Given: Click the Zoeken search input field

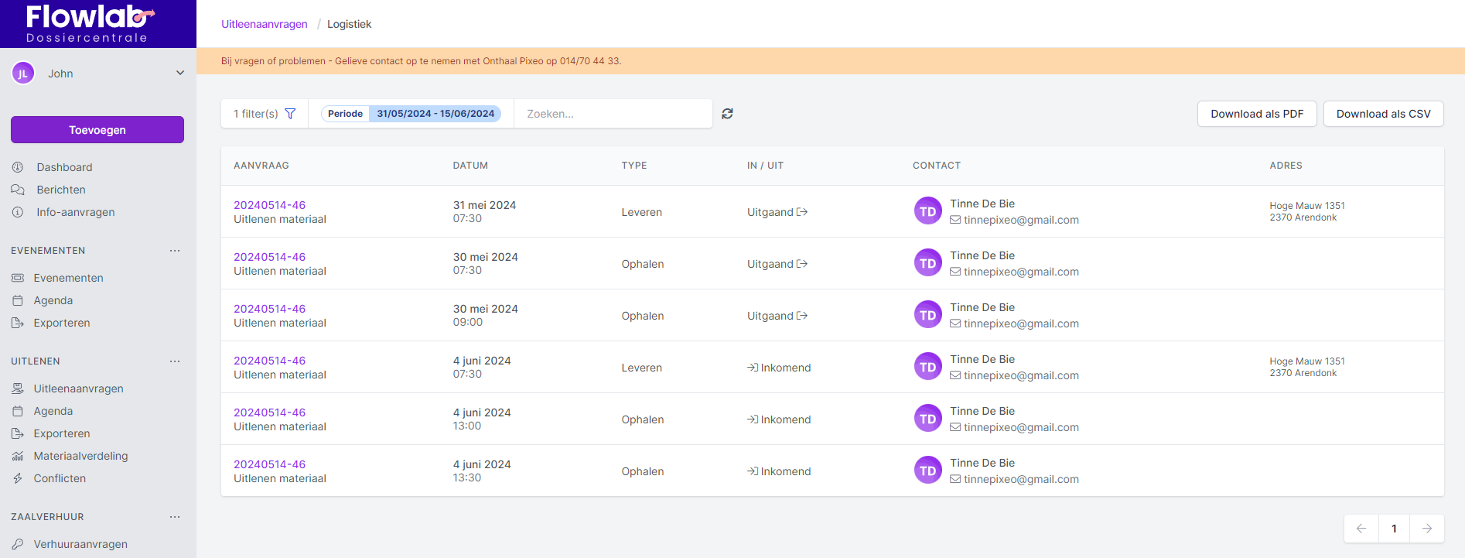Looking at the screenshot, I should (613, 114).
